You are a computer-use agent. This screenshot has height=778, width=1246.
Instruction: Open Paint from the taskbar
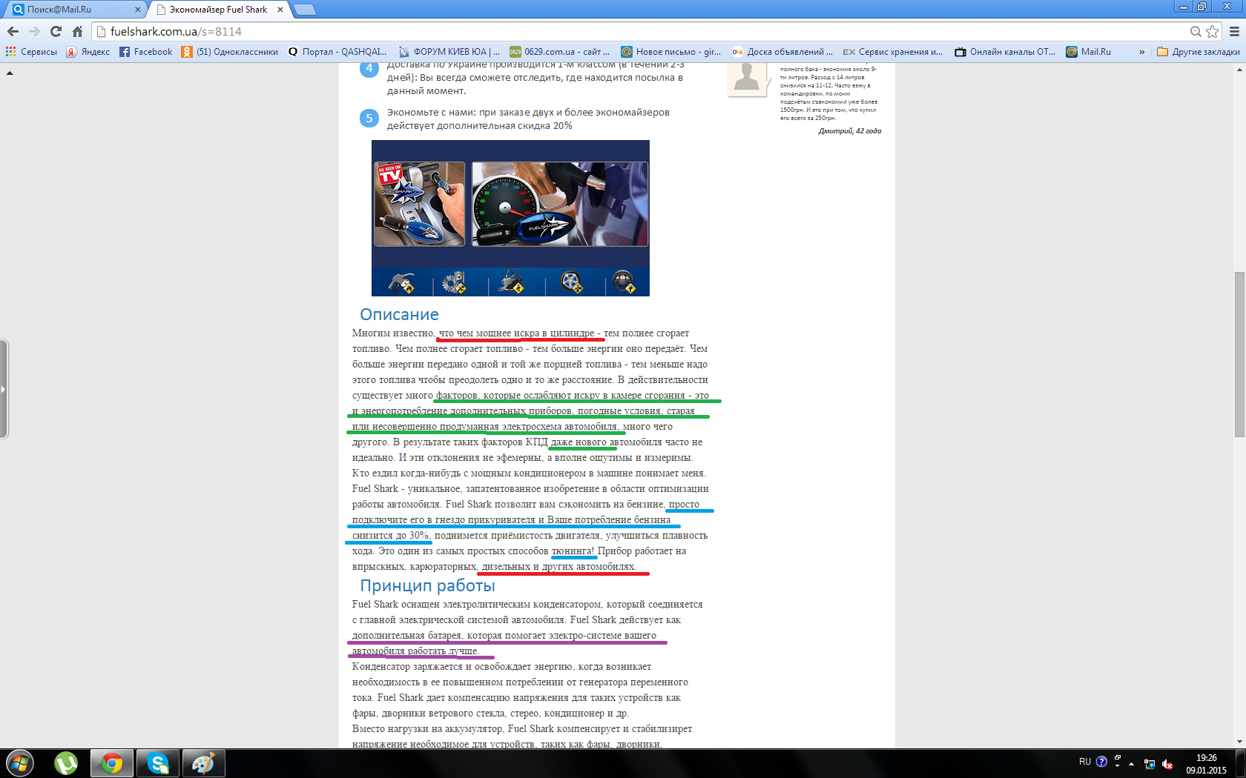tap(203, 763)
